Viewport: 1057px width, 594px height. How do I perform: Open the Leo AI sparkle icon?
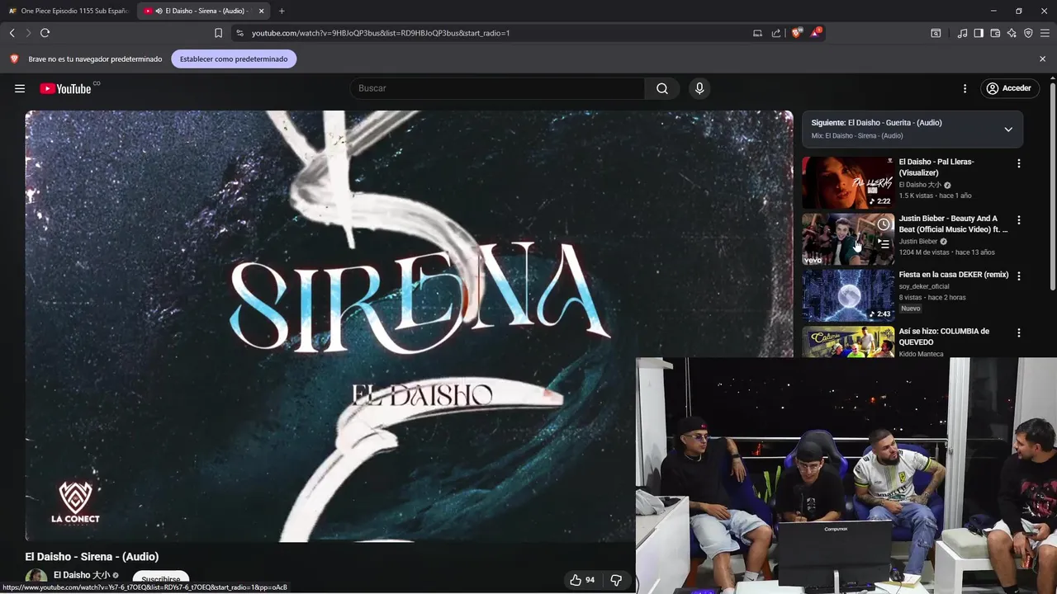point(1012,33)
